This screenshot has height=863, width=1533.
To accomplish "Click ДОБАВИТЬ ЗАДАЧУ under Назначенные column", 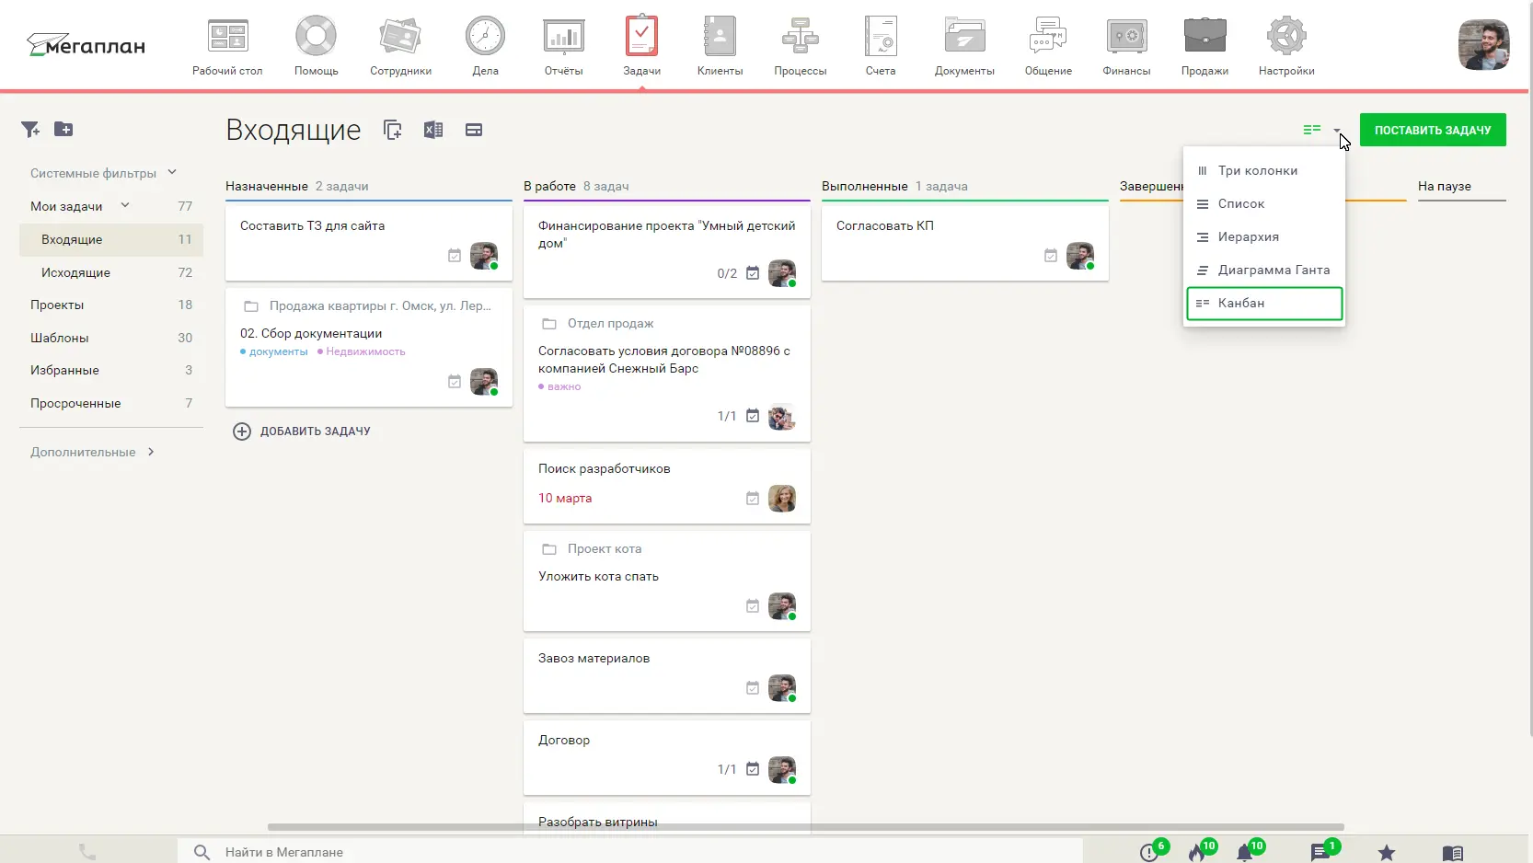I will [x=303, y=431].
